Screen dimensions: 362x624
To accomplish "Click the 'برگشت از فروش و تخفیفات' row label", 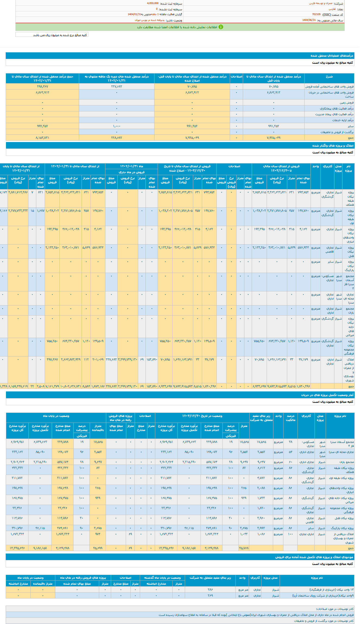I will [x=337, y=132].
